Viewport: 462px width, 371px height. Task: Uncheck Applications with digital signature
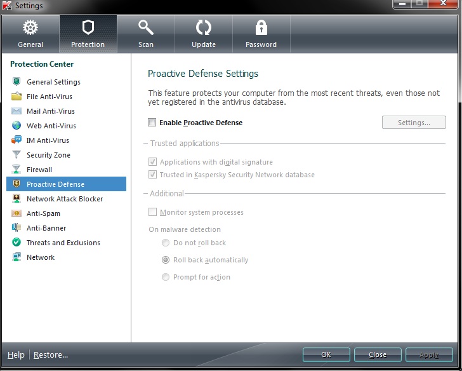tap(152, 162)
